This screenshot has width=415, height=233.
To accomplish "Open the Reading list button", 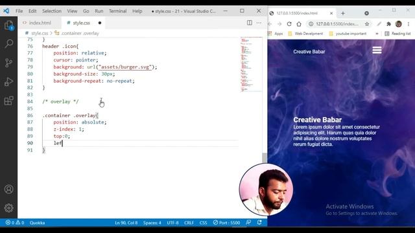I will pos(397,34).
